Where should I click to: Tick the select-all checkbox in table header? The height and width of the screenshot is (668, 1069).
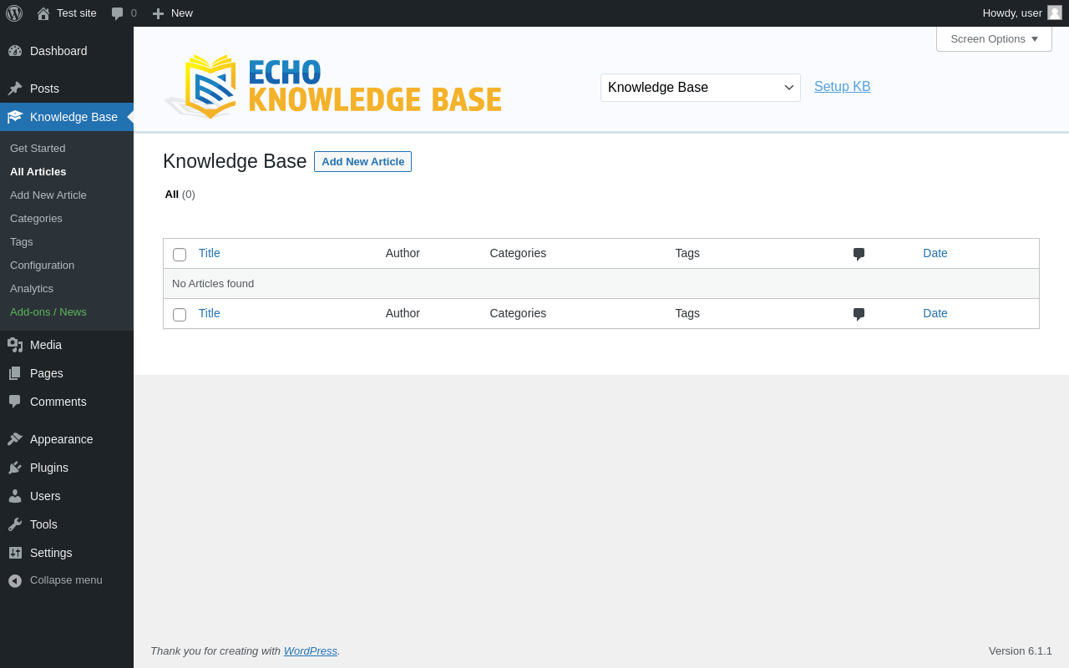click(180, 255)
